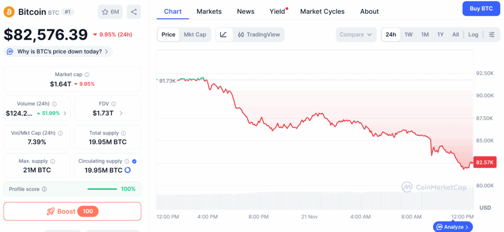Toggle the Log scale option
This screenshot has height=232, width=504.
pos(473,34)
